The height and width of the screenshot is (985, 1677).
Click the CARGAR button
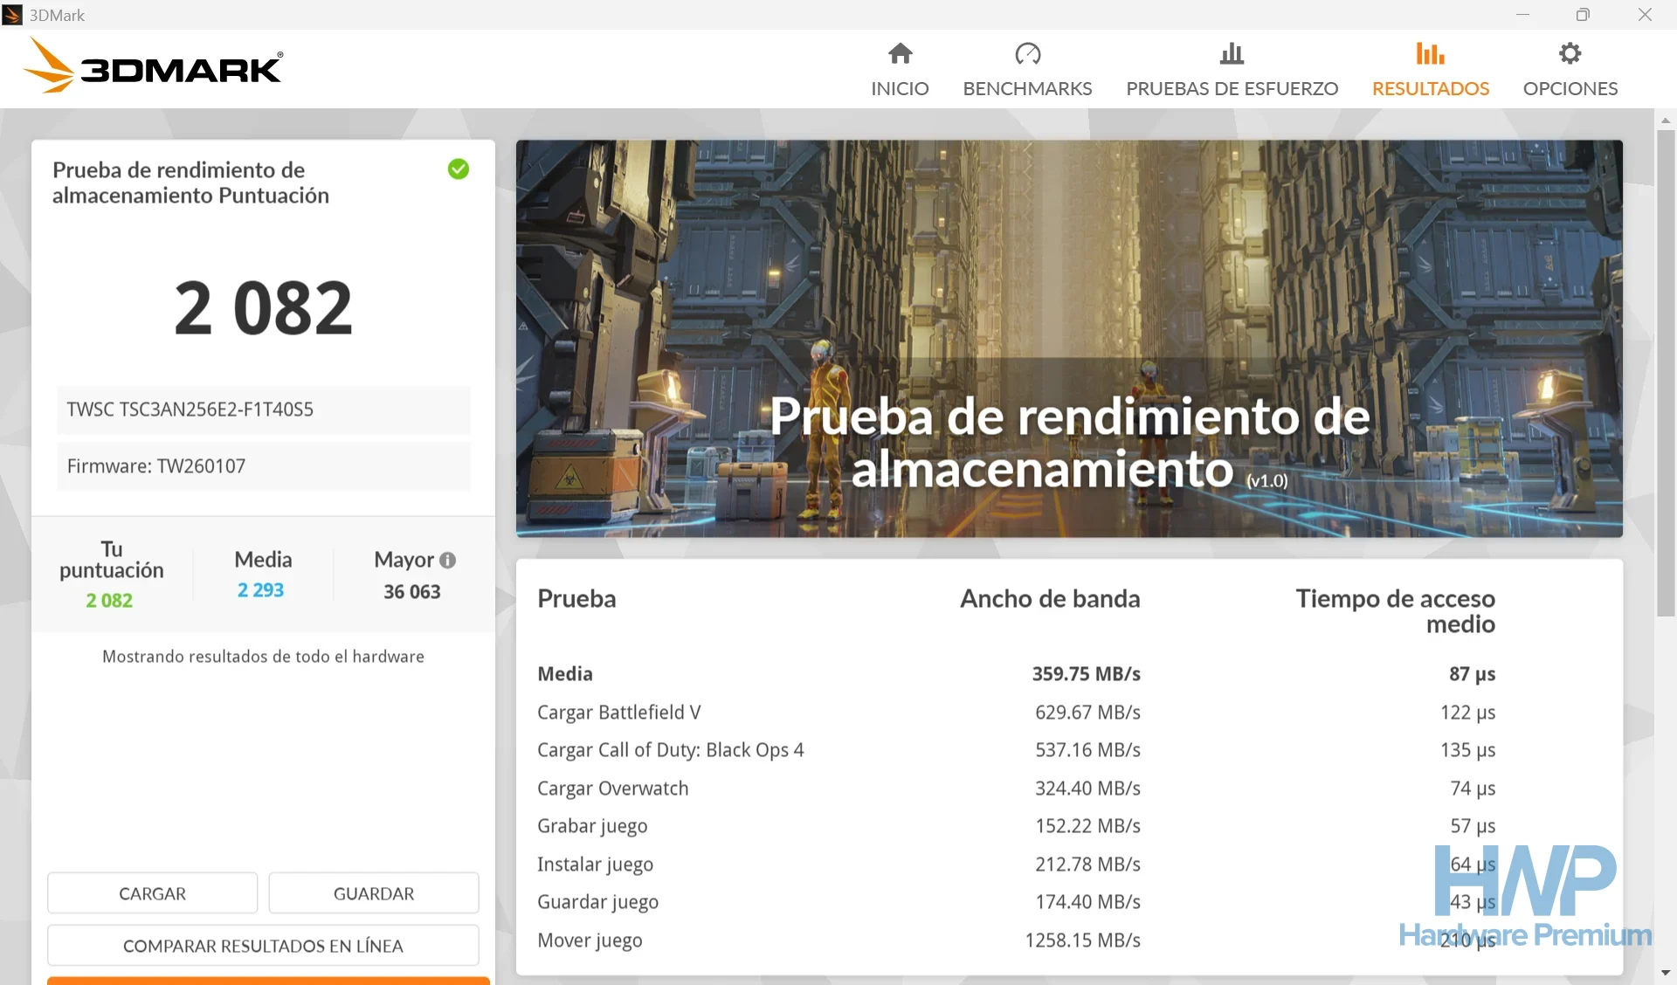pyautogui.click(x=152, y=893)
